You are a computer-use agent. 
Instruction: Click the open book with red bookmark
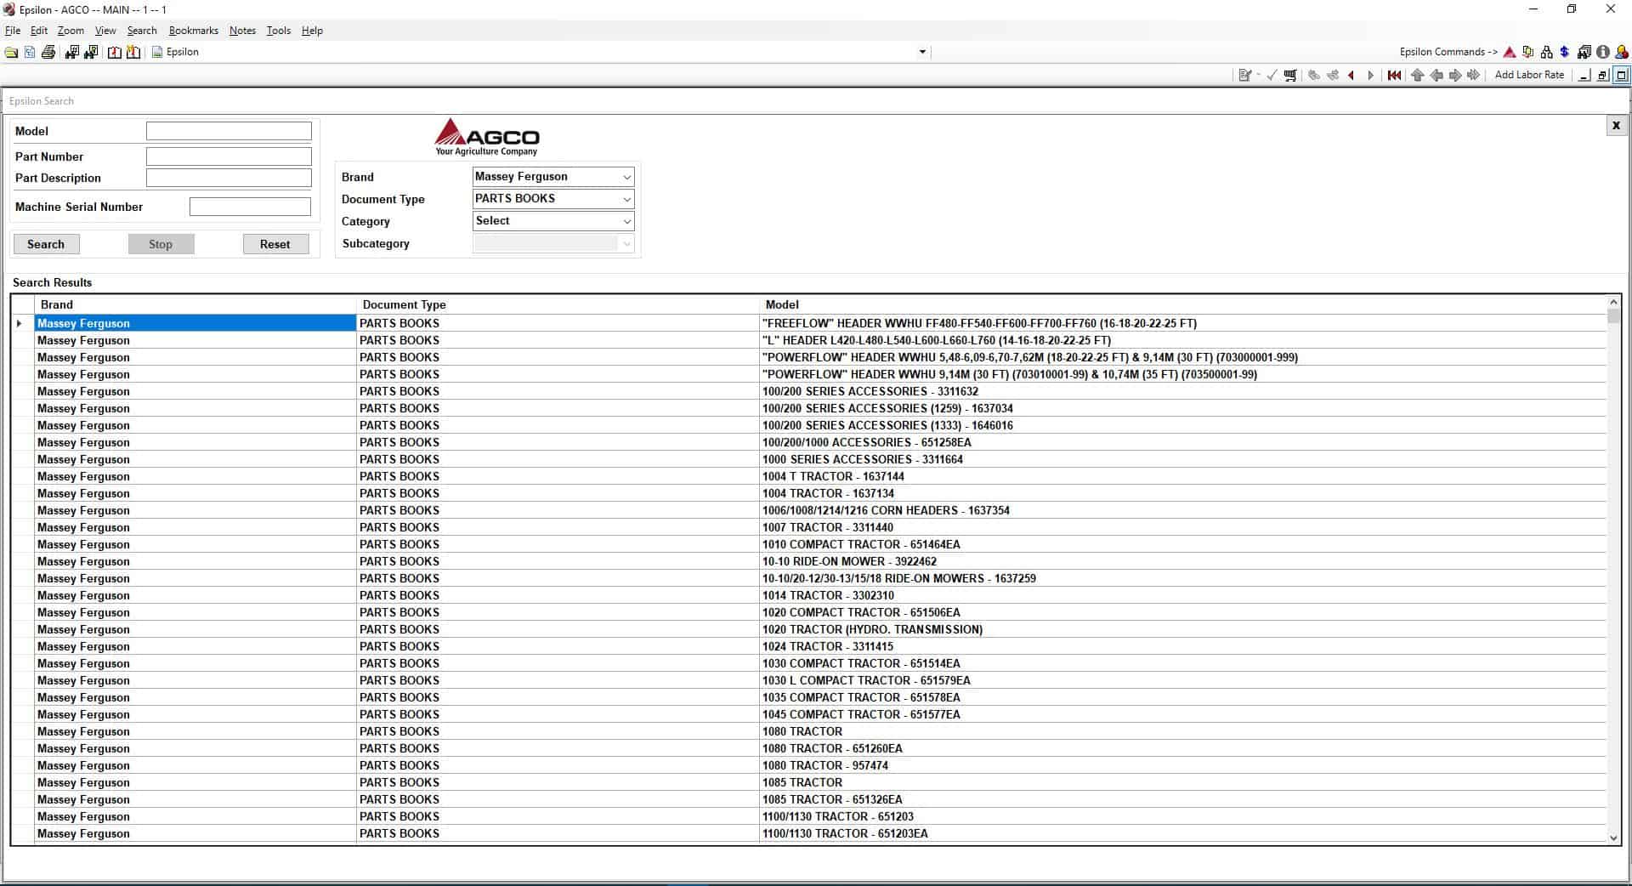[115, 53]
